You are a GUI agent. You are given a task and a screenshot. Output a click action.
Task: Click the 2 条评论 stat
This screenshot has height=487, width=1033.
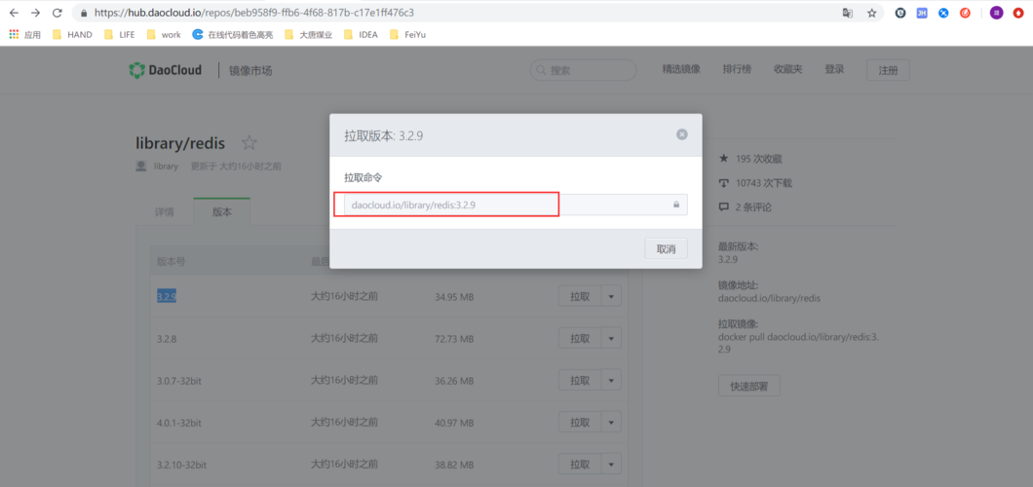[x=746, y=207]
